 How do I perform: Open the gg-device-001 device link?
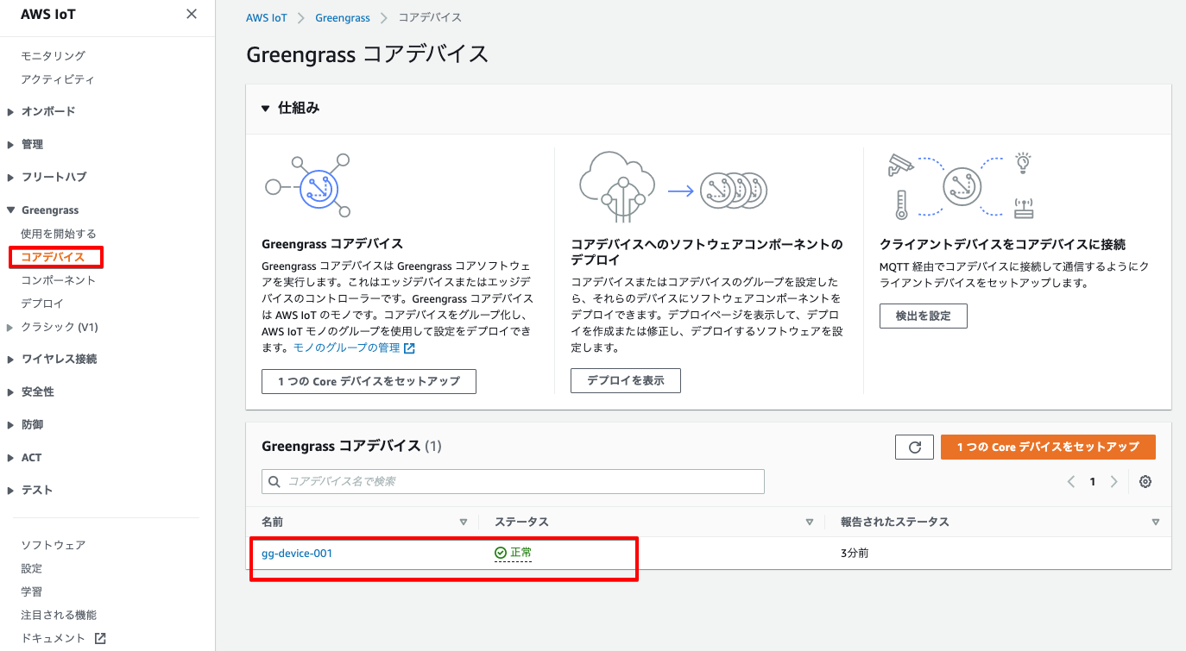296,553
